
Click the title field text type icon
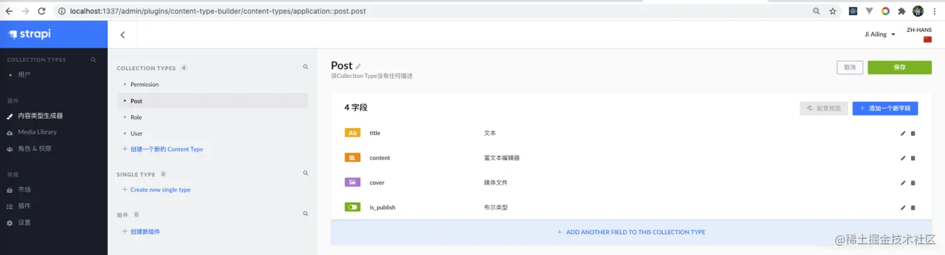tap(352, 133)
